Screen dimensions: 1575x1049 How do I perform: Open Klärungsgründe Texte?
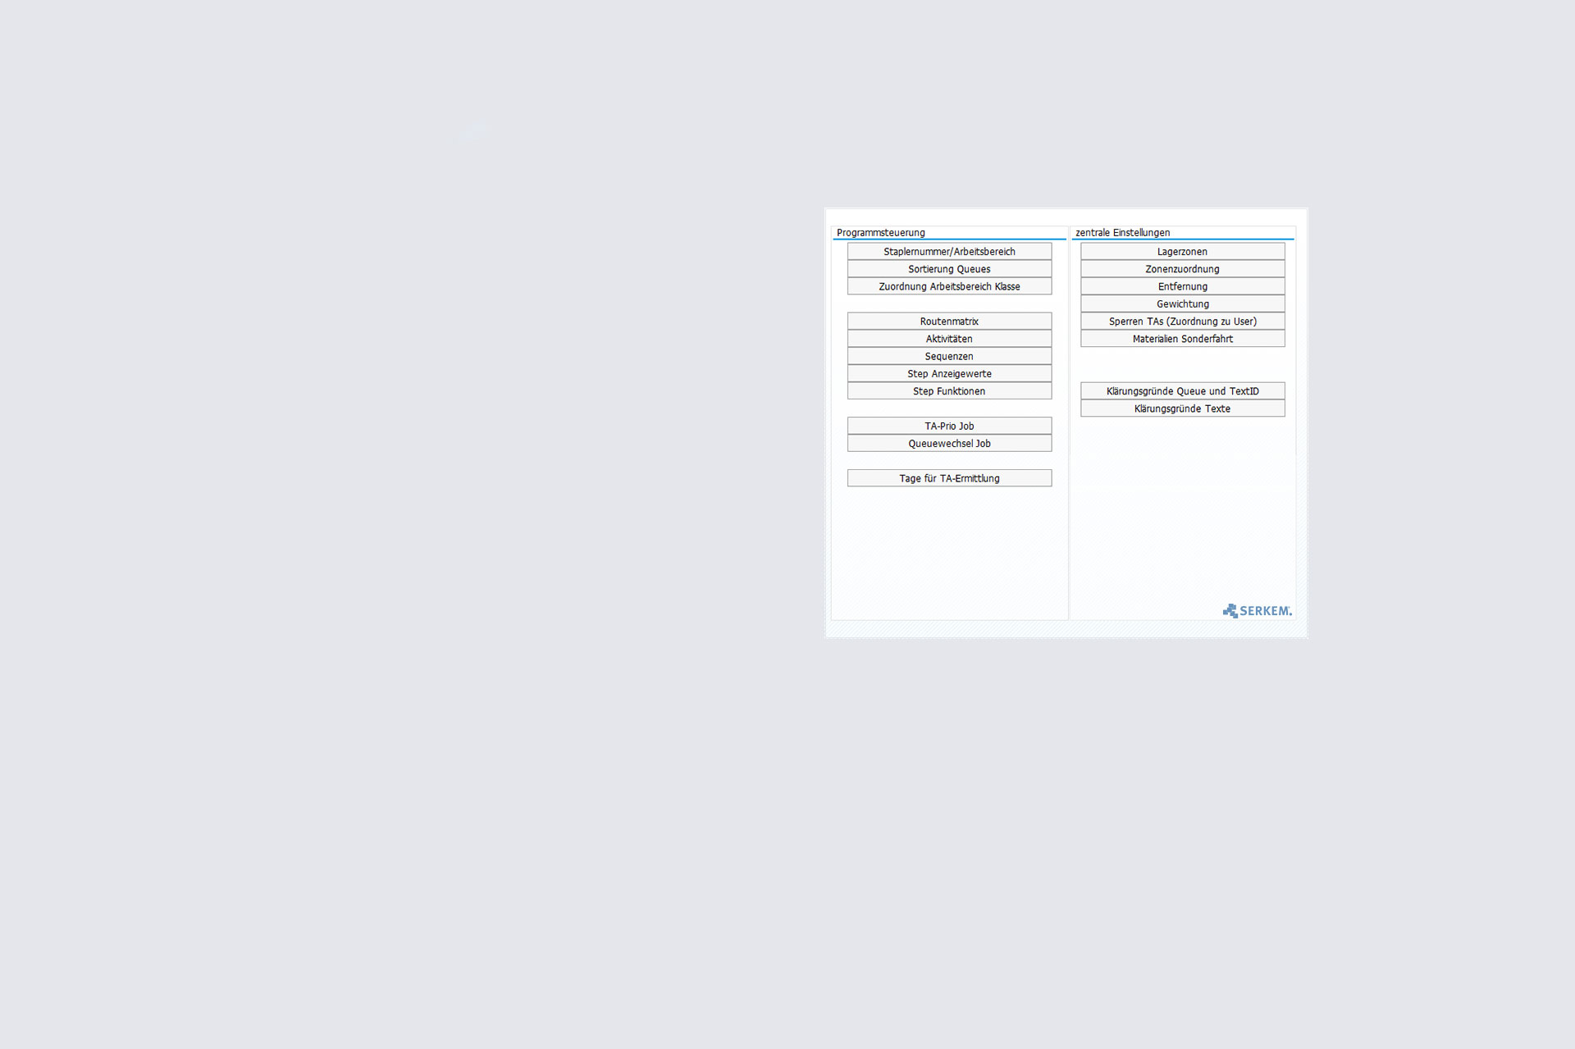coord(1182,408)
